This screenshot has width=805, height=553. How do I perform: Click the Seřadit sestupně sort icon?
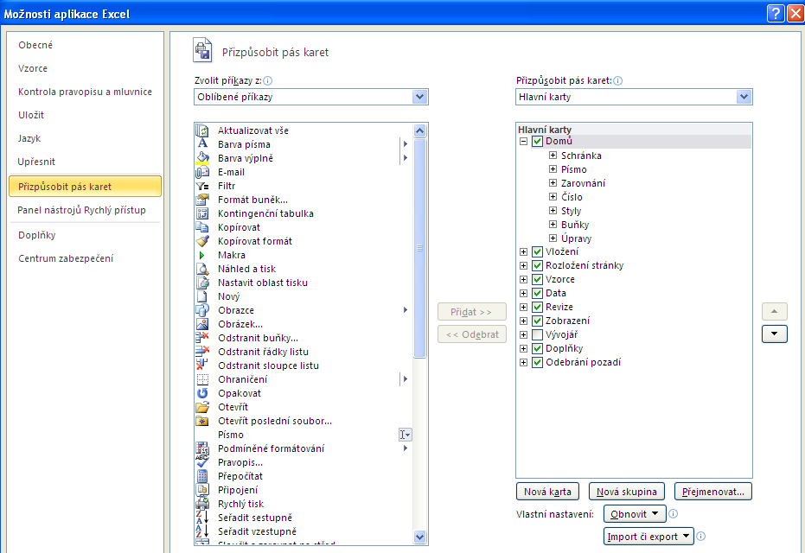pos(202,517)
